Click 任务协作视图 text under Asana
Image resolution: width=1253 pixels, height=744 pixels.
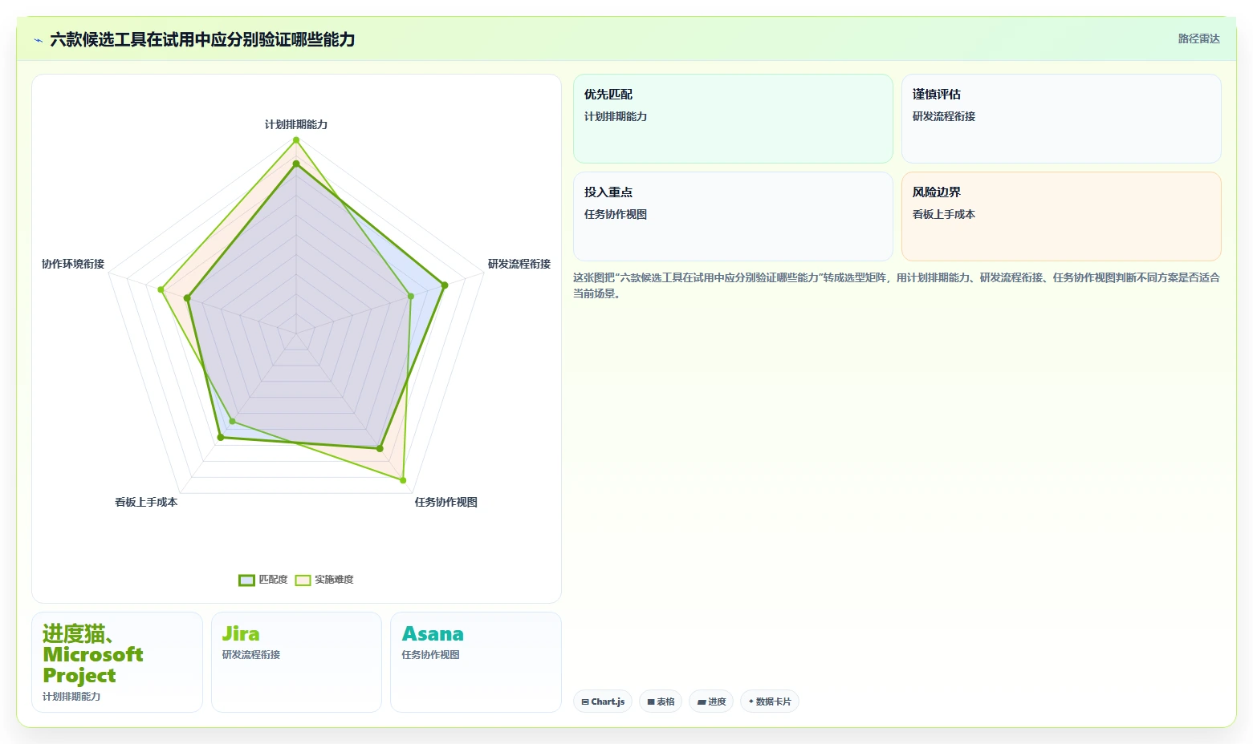[431, 655]
